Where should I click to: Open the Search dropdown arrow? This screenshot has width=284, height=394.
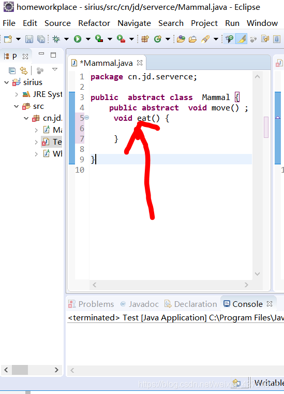click(216, 39)
